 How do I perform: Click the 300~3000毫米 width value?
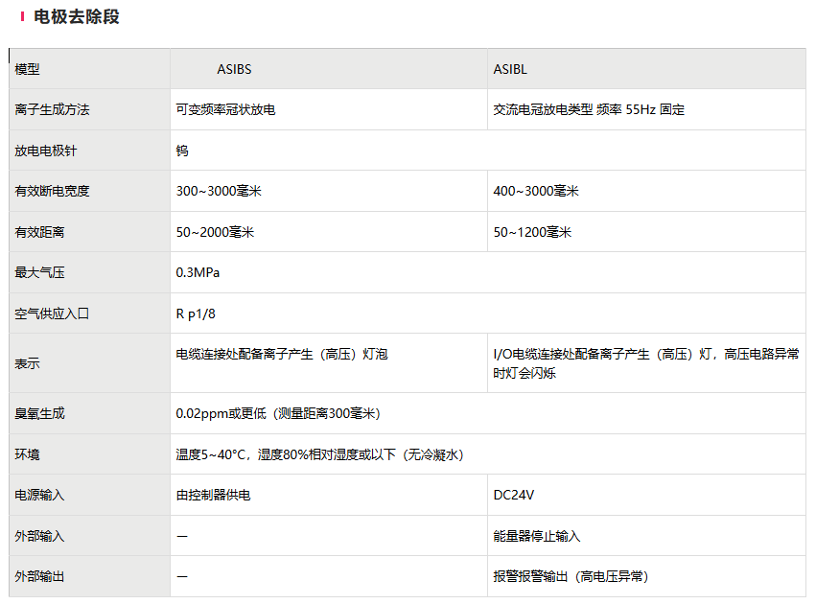pyautogui.click(x=219, y=192)
